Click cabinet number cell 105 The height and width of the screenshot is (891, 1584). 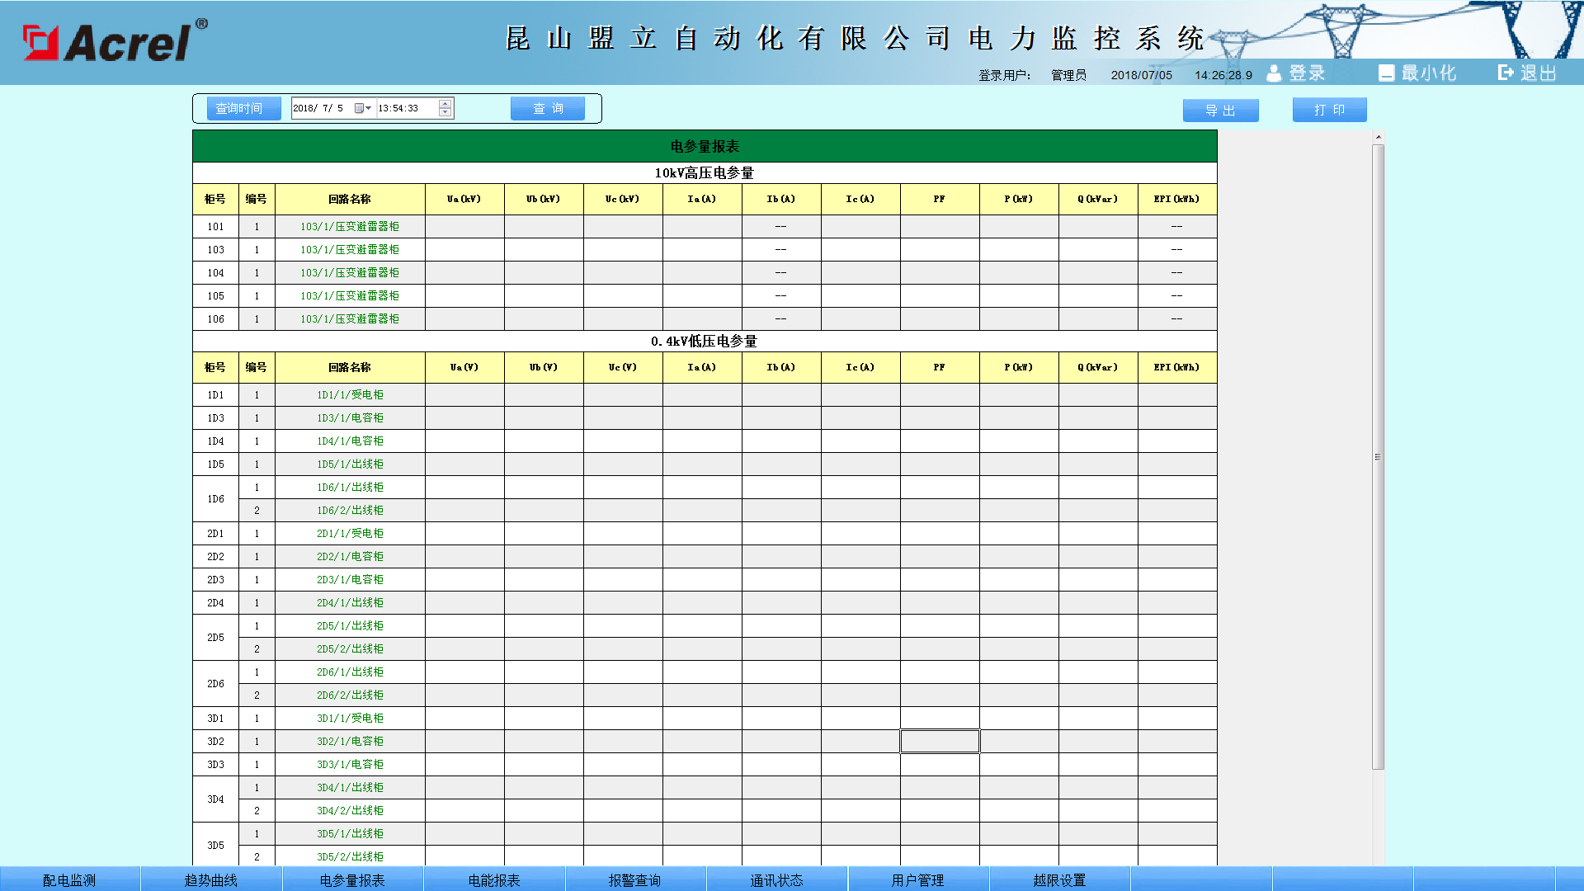click(x=215, y=295)
